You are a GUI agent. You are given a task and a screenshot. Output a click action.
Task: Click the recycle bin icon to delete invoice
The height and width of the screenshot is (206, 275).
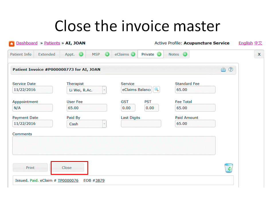tap(229, 168)
